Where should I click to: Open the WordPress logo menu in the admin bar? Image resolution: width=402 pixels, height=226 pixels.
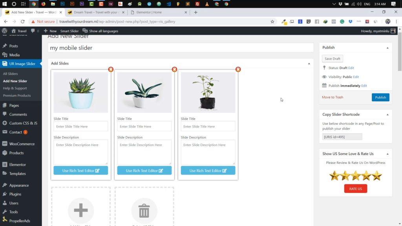[4, 31]
